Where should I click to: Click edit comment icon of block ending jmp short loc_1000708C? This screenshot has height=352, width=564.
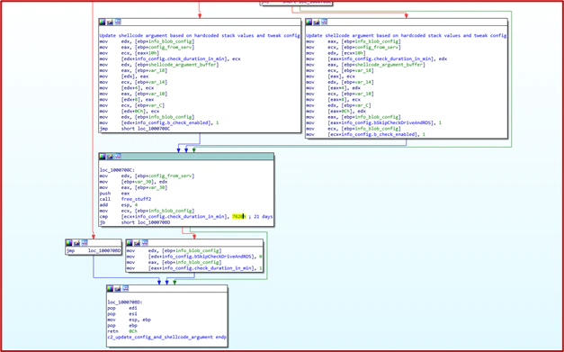point(110,23)
